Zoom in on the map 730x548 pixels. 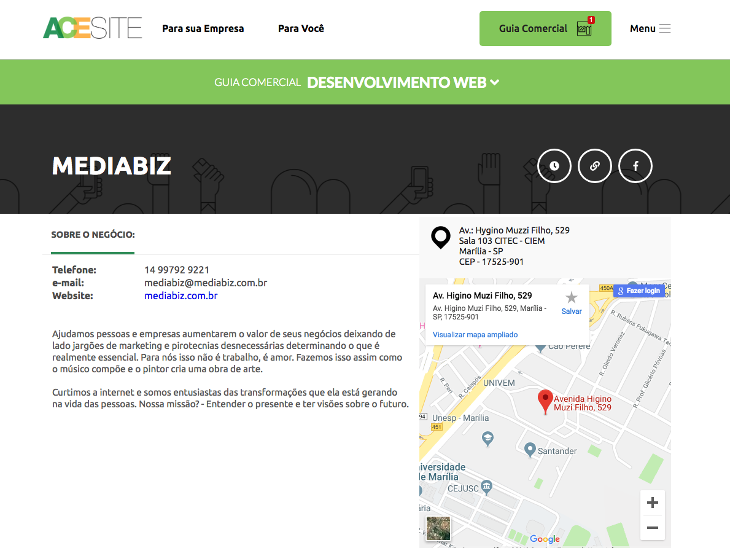coord(652,503)
